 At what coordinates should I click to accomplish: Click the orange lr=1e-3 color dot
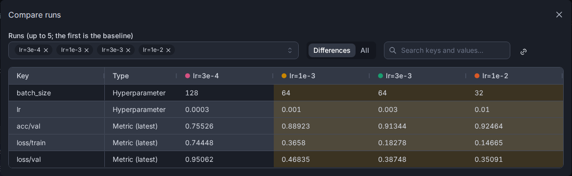(284, 76)
